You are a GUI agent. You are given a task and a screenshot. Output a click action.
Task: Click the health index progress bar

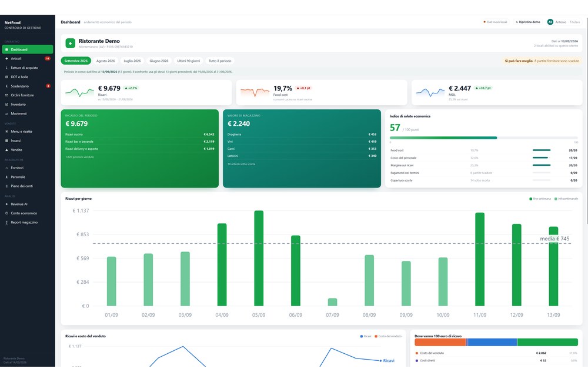point(484,138)
